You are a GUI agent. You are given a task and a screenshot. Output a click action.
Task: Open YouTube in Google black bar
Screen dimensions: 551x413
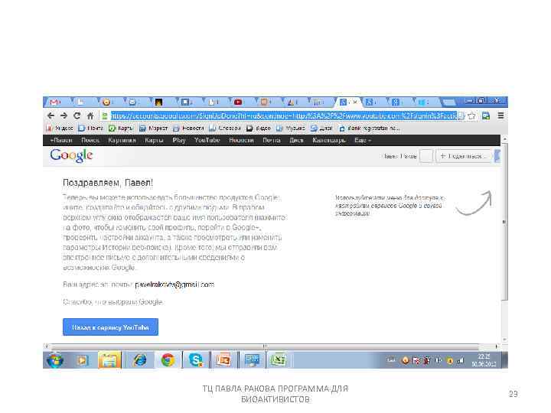click(x=207, y=140)
